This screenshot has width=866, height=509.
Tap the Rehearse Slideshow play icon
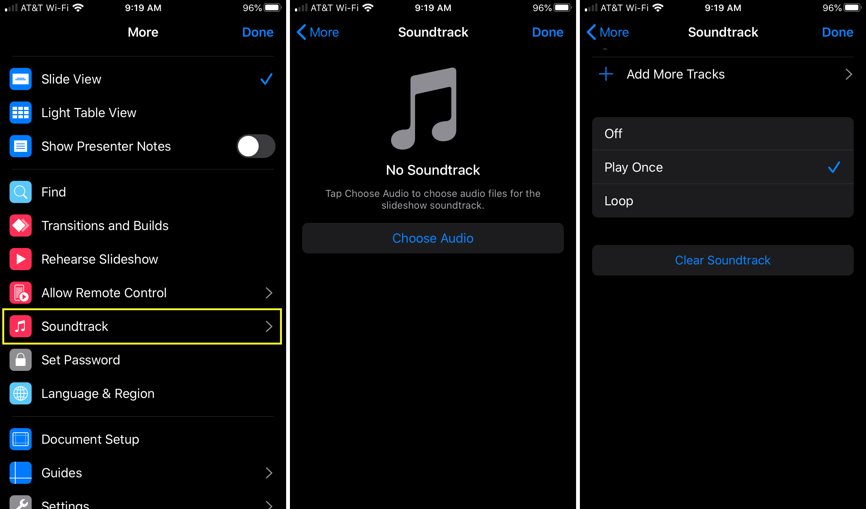[20, 259]
